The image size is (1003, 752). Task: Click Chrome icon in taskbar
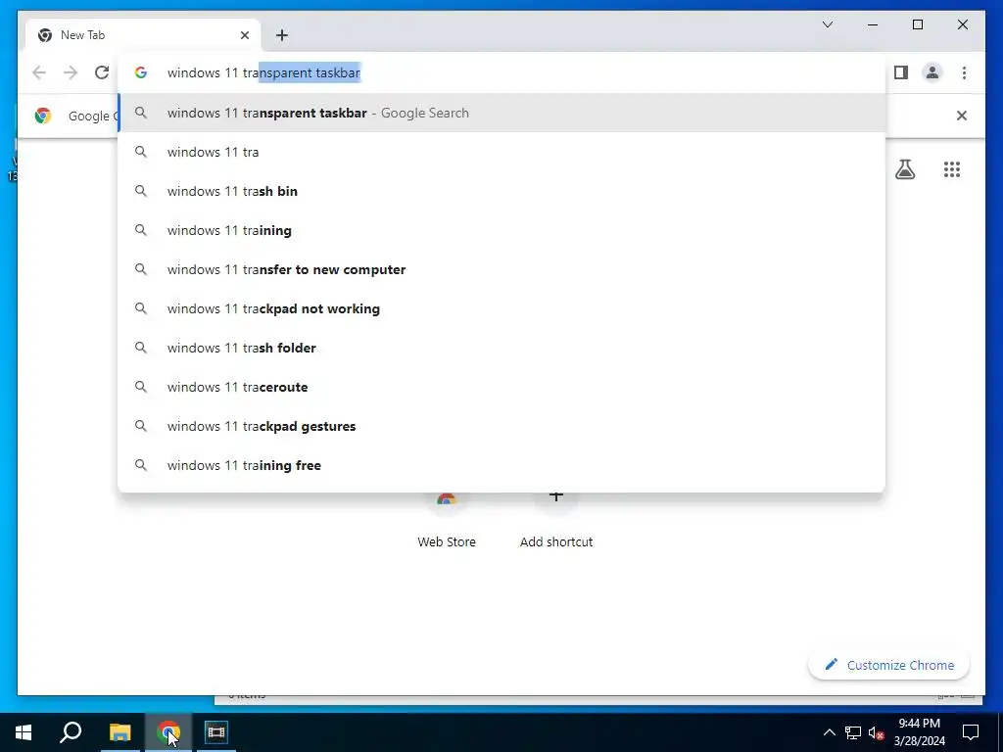(168, 732)
